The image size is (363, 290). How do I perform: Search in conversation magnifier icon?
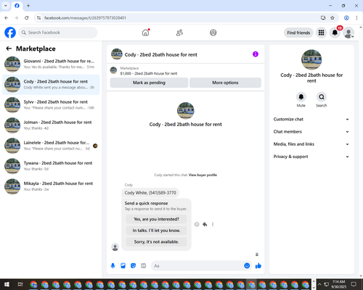(x=322, y=97)
